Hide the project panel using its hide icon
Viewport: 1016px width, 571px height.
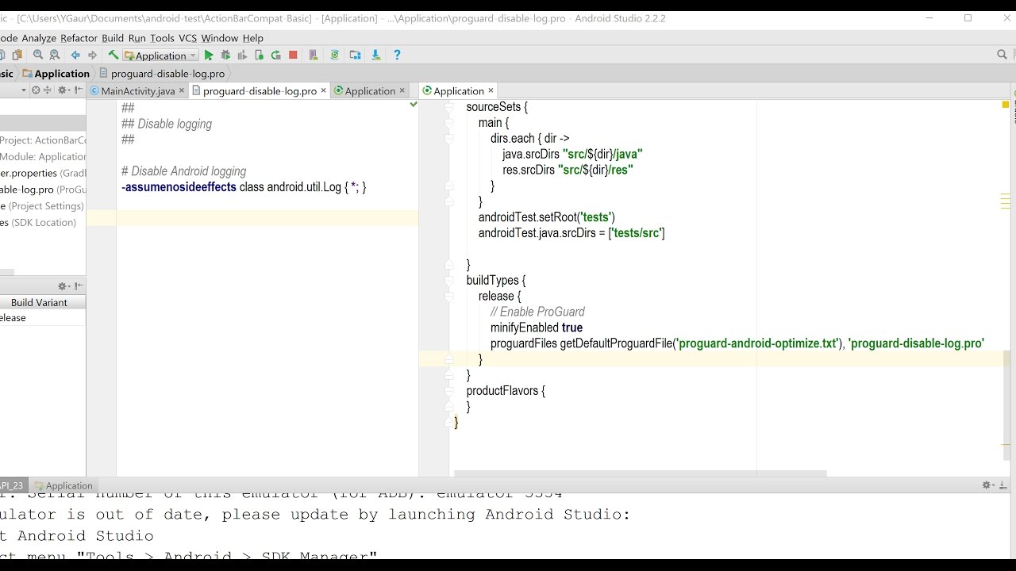point(79,90)
